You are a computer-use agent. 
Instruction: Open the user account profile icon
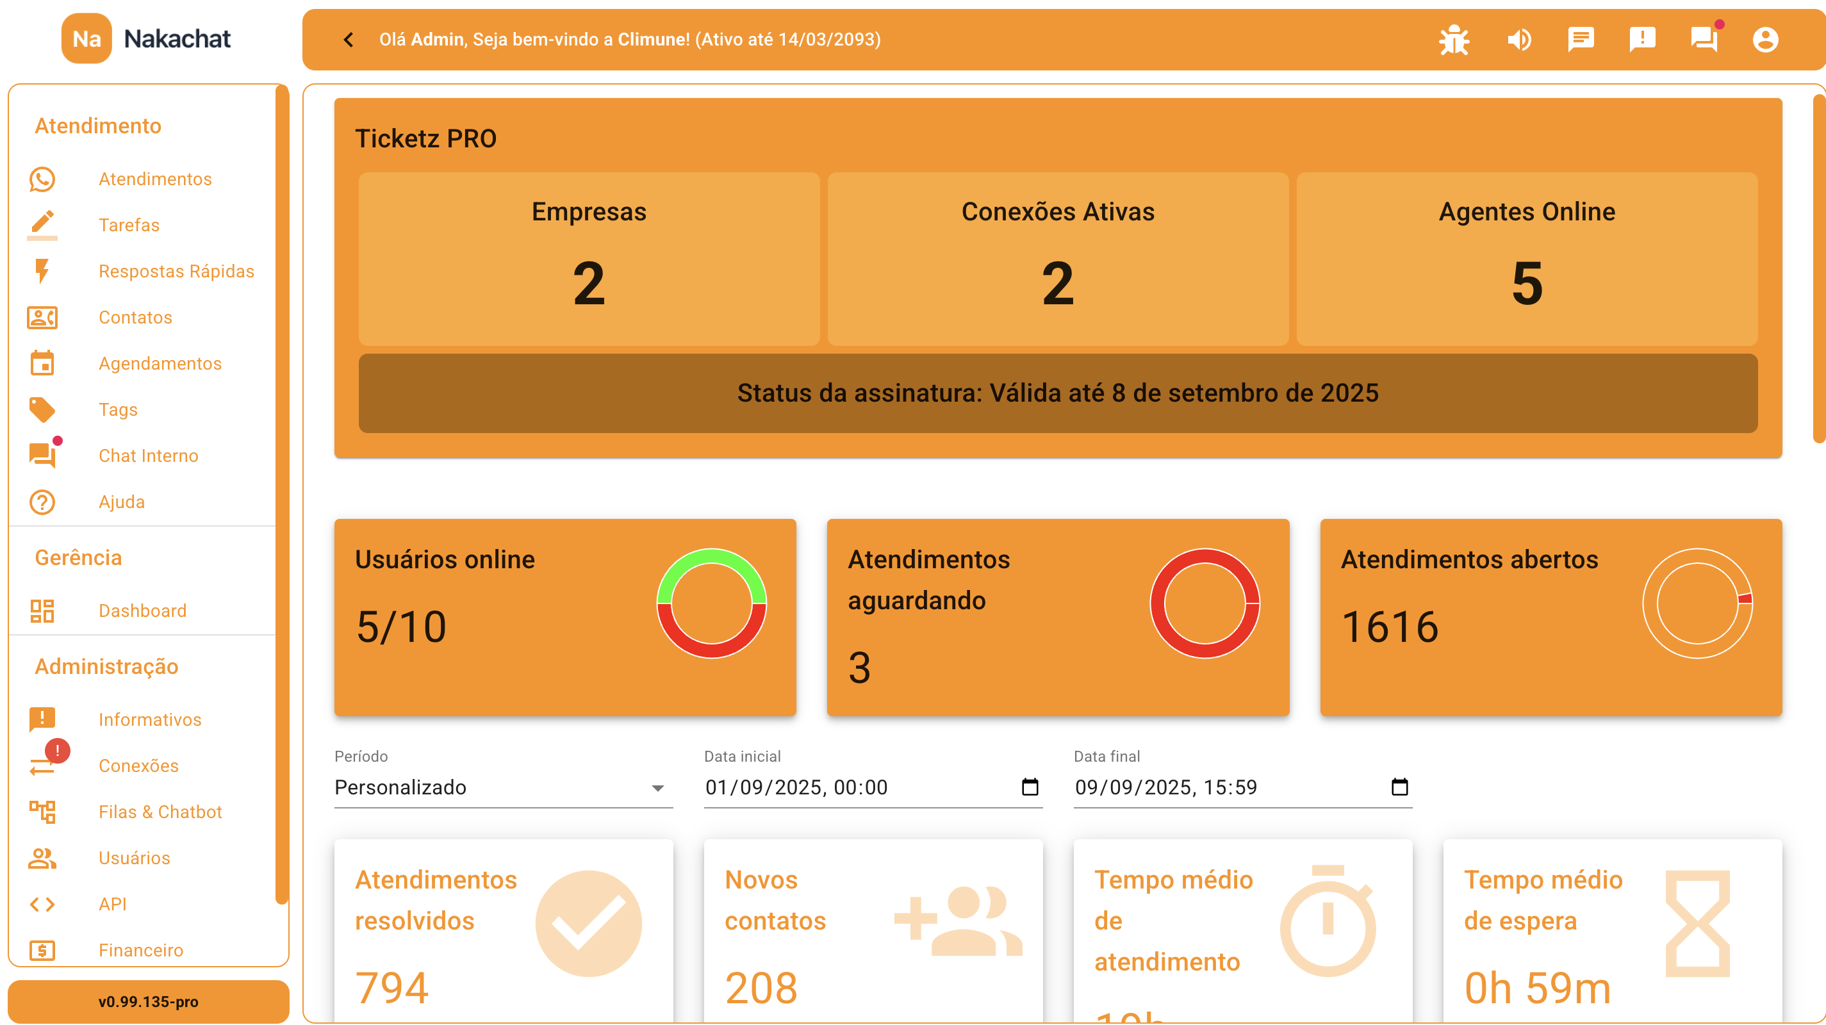point(1765,40)
